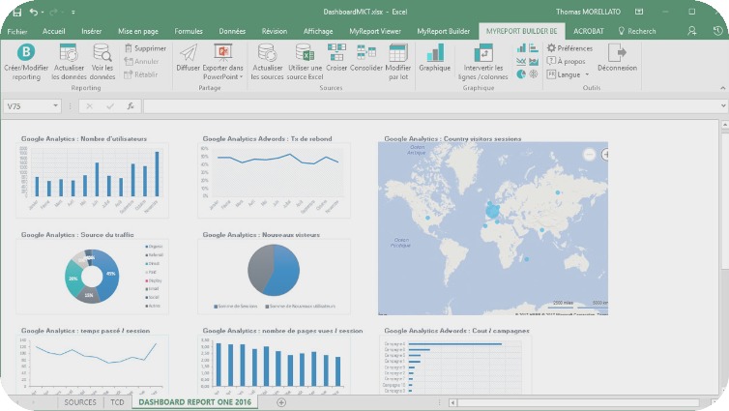The image size is (729, 411).
Task: Select the MYREPORT BUILDER BE tab
Action: pyautogui.click(x=522, y=31)
